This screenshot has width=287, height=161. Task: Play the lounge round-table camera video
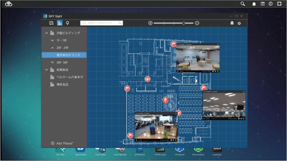coord(136,140)
